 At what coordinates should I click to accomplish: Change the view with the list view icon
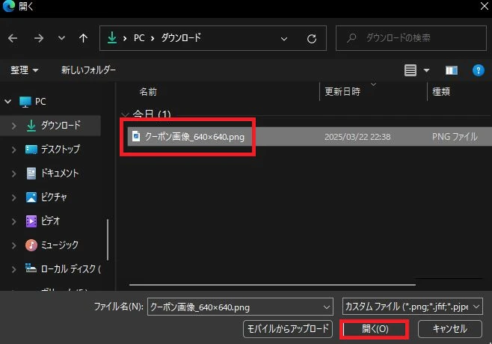point(410,70)
